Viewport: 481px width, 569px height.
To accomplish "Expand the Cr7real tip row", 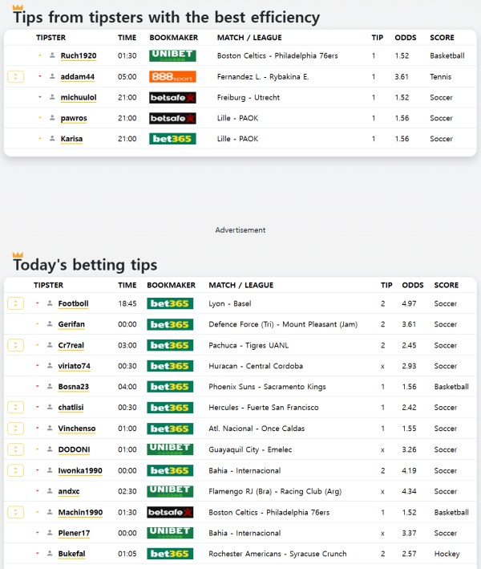I will [x=15, y=345].
